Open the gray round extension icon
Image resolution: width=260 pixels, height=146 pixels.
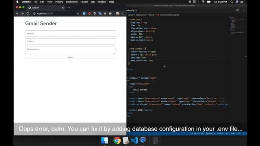tap(105, 13)
